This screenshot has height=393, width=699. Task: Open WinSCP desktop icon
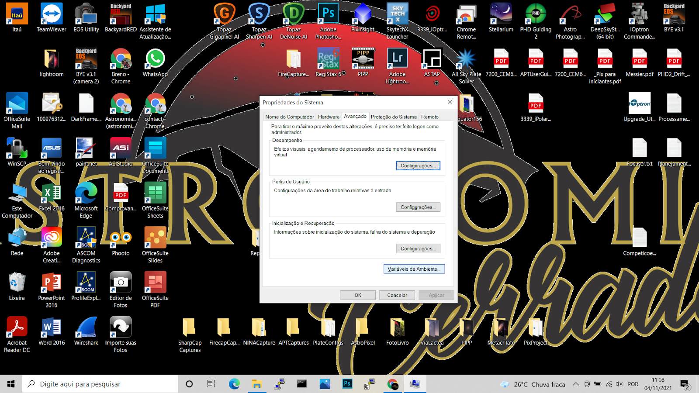click(x=17, y=152)
